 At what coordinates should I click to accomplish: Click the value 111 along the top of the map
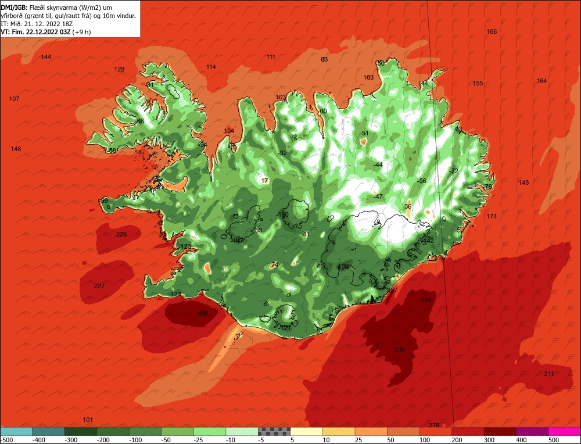tap(271, 57)
